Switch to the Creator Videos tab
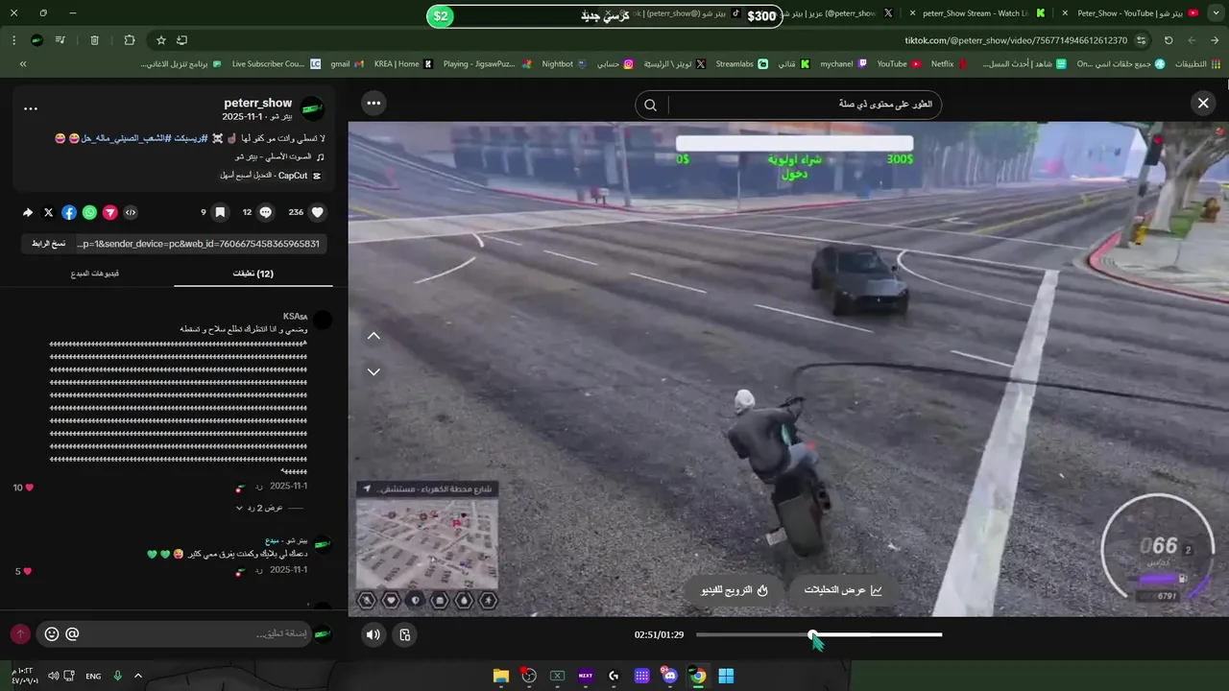Viewport: 1229px width, 691px height. pyautogui.click(x=94, y=274)
